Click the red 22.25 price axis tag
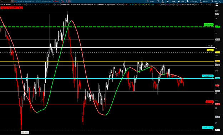 click(x=217, y=104)
